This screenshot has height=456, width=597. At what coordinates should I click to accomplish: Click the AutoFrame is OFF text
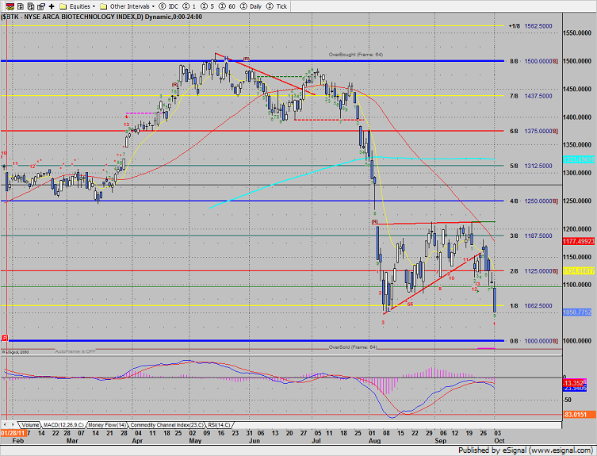tap(75, 351)
